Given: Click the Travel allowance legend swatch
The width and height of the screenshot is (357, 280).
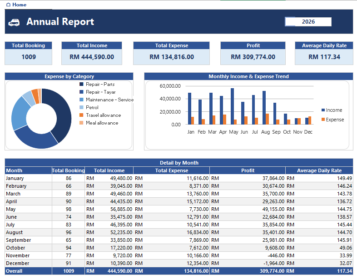Looking at the screenshot, I should [81, 115].
